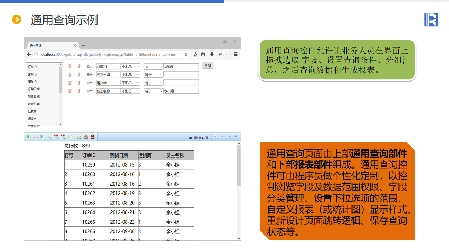Remove the 运货商 condition row via its trash icon
The width and height of the screenshot is (449, 252).
coord(69,83)
